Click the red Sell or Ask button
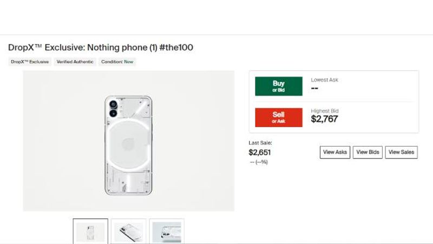 coord(278,117)
